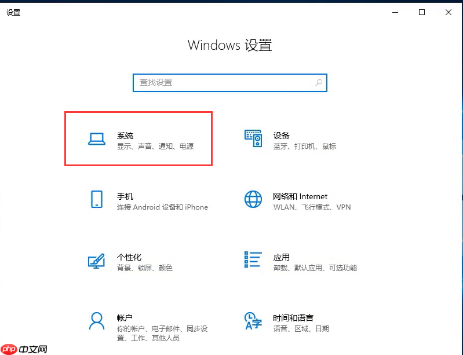The image size is (463, 355).
Task: Open the 系统 laptop icon
Action: 97,139
